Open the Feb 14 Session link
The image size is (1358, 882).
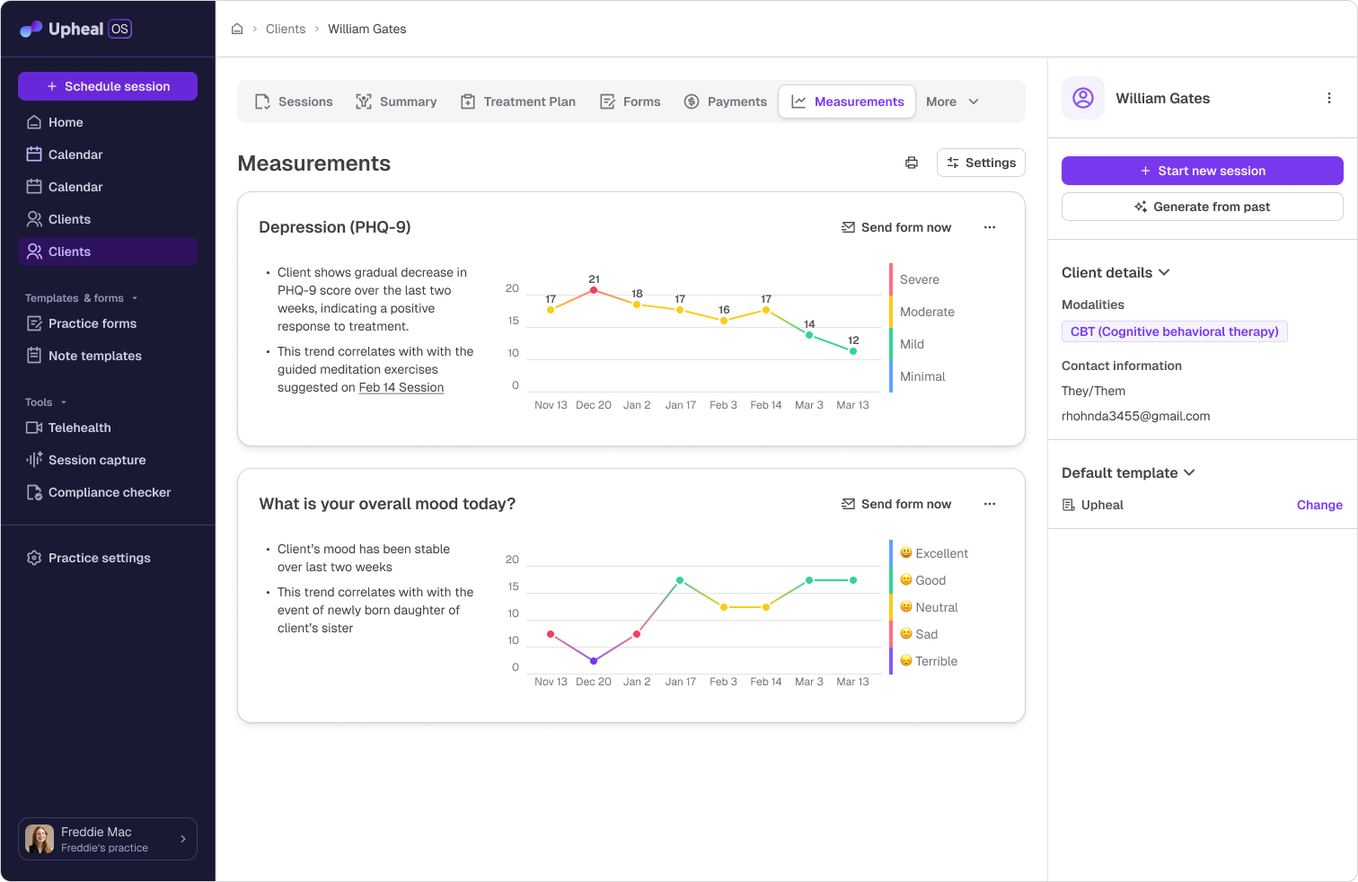click(x=401, y=387)
